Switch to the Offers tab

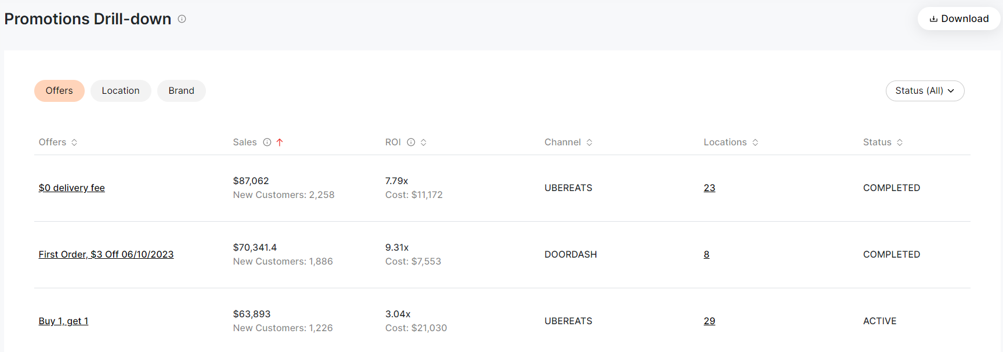[59, 91]
